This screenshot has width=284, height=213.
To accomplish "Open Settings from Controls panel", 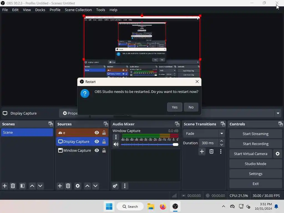I will coord(255,174).
